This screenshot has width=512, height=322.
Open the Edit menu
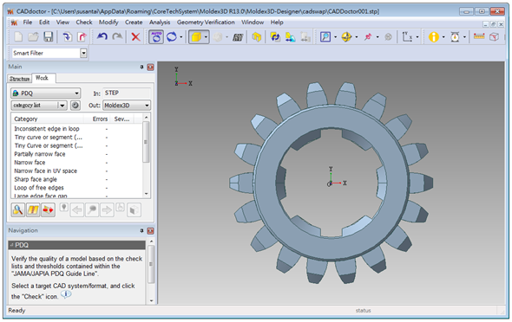pyautogui.click(x=44, y=23)
